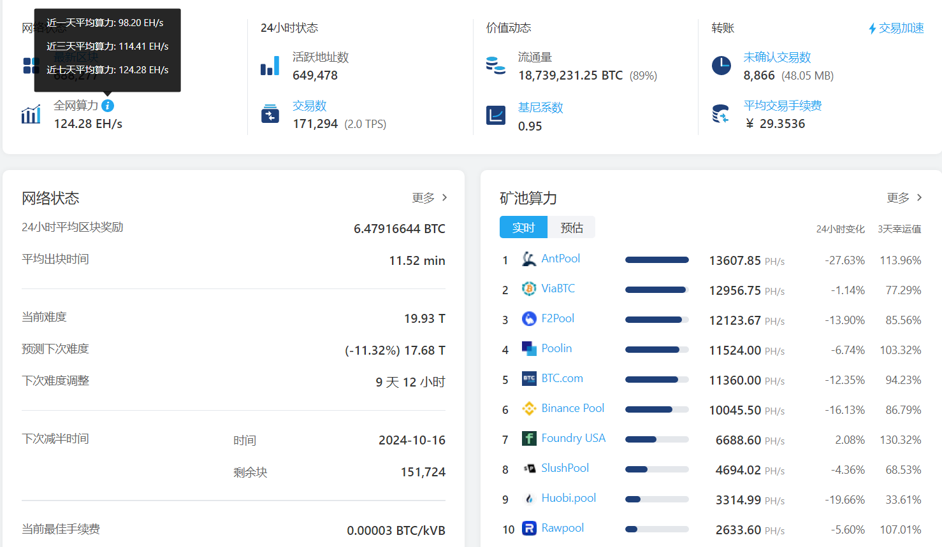Image resolution: width=942 pixels, height=547 pixels.
Task: Click the 19.93 T current difficulty value
Action: tap(424, 318)
